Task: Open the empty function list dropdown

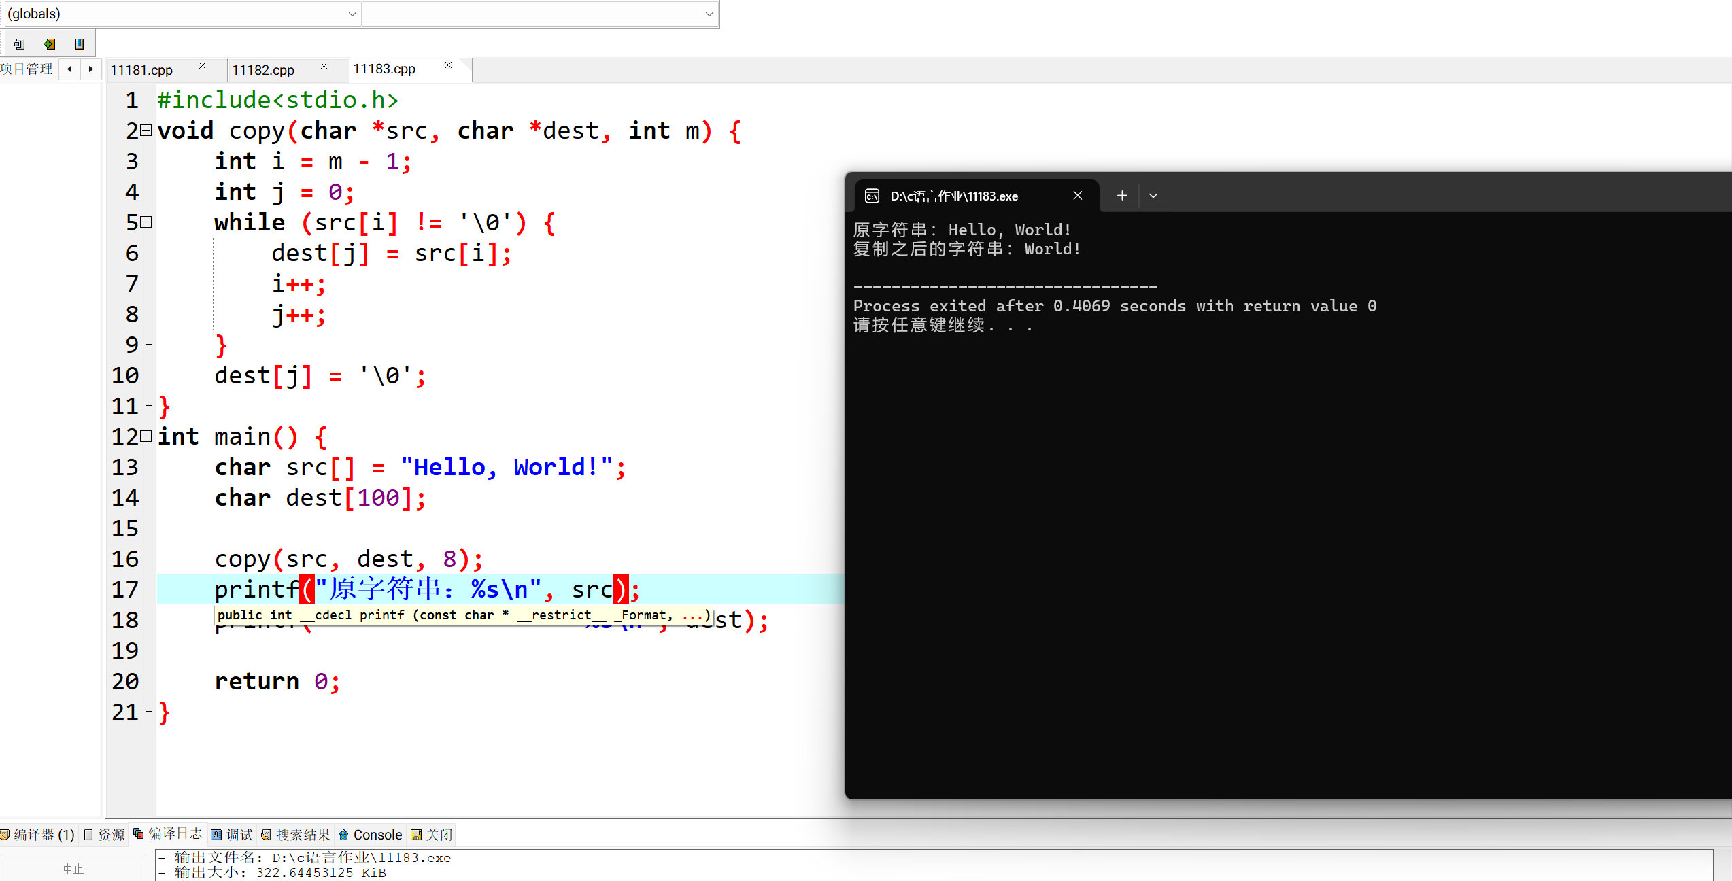Action: (x=709, y=14)
